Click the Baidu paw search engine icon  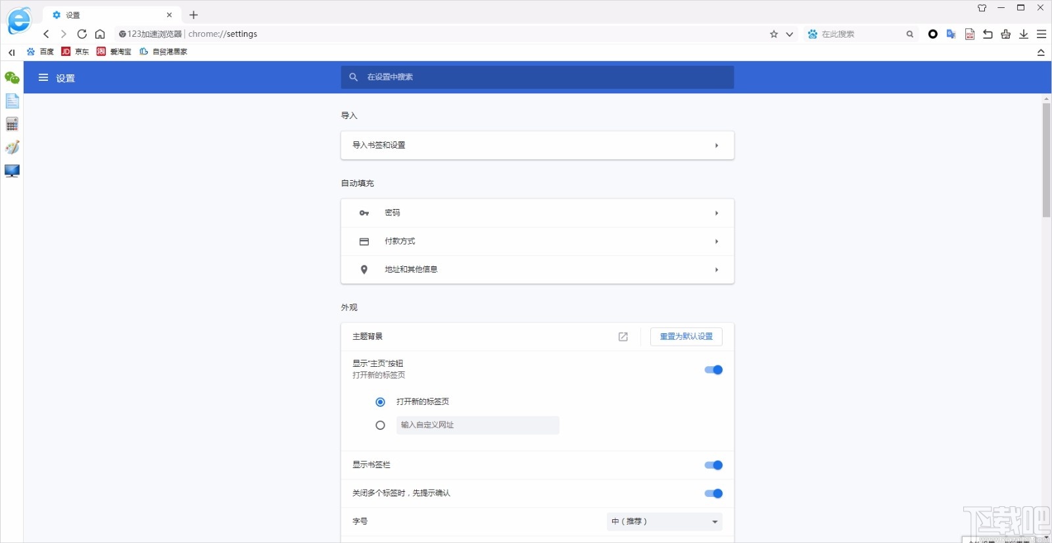tap(813, 34)
